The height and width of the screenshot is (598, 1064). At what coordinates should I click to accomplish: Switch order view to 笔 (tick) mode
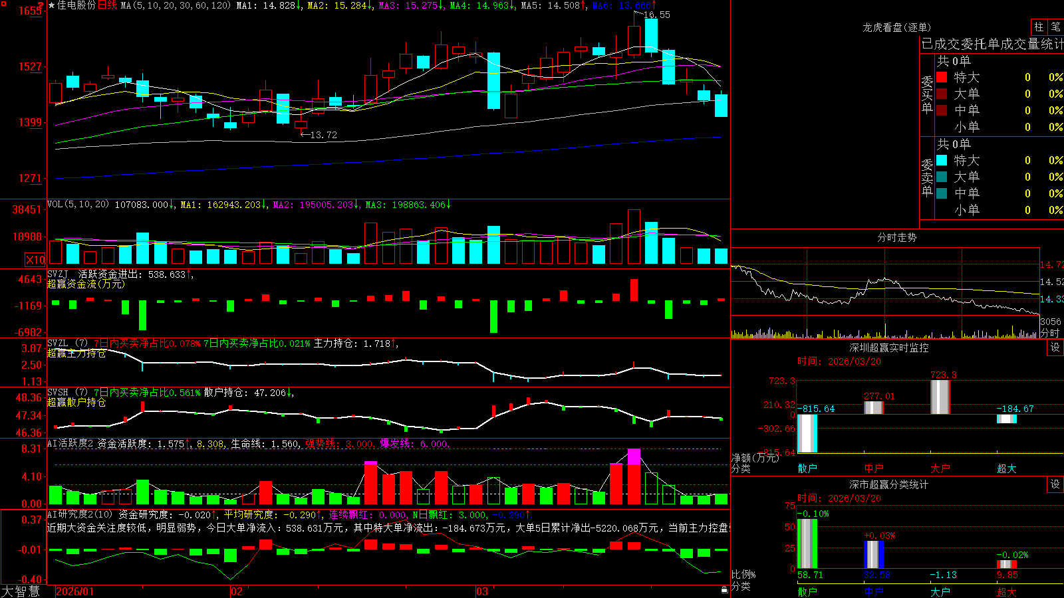tap(1056, 27)
